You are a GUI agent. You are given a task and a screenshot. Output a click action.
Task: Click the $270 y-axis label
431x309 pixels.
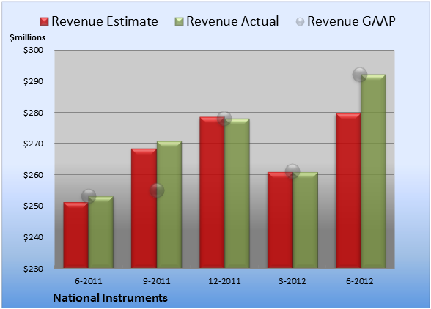[x=33, y=144]
